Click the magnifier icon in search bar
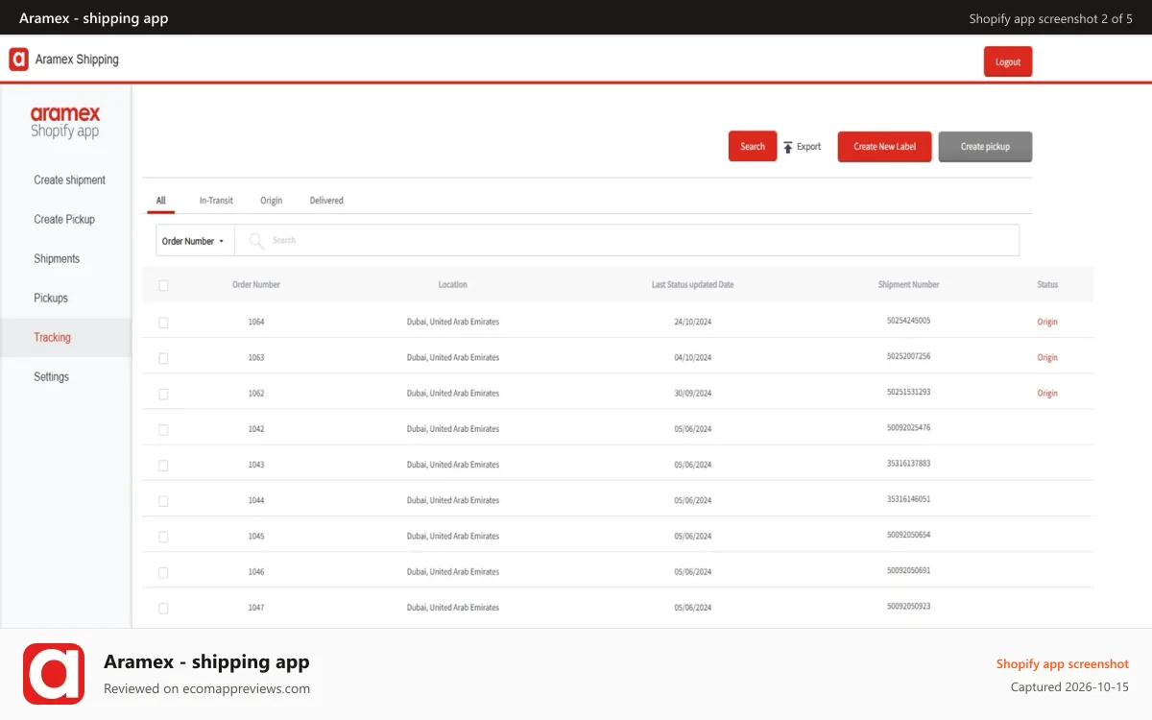This screenshot has height=720, width=1152. click(256, 240)
